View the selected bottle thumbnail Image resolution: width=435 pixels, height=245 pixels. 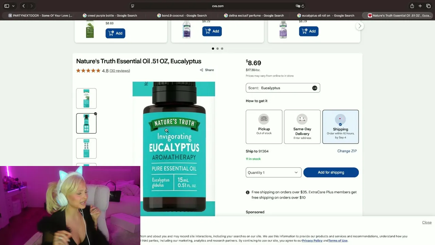86,124
